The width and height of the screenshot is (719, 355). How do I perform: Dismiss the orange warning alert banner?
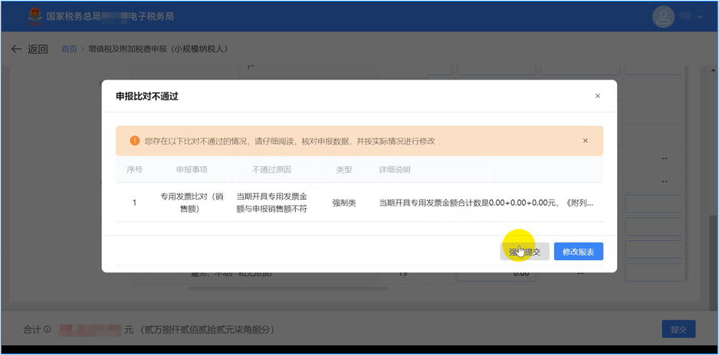coord(586,141)
